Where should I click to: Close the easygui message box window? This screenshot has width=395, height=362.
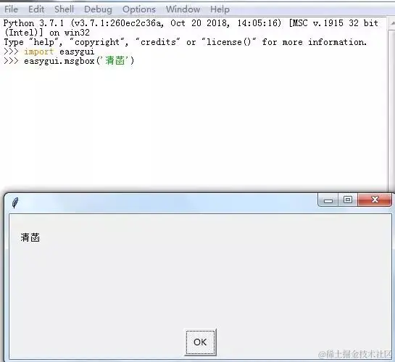(375, 200)
